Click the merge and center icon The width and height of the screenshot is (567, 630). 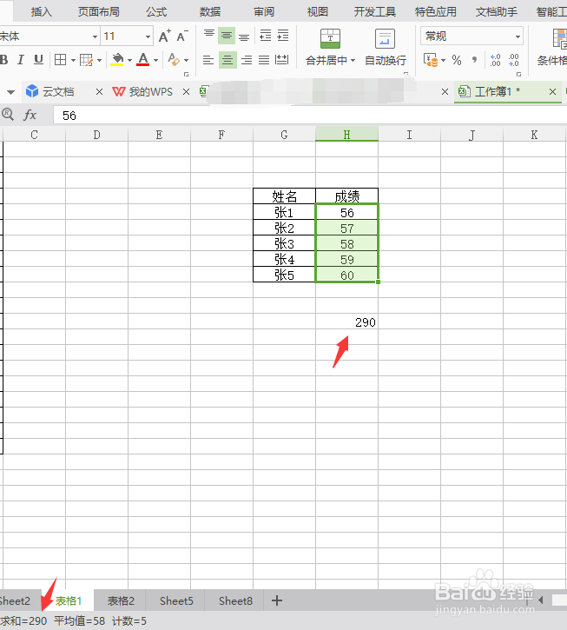(330, 38)
